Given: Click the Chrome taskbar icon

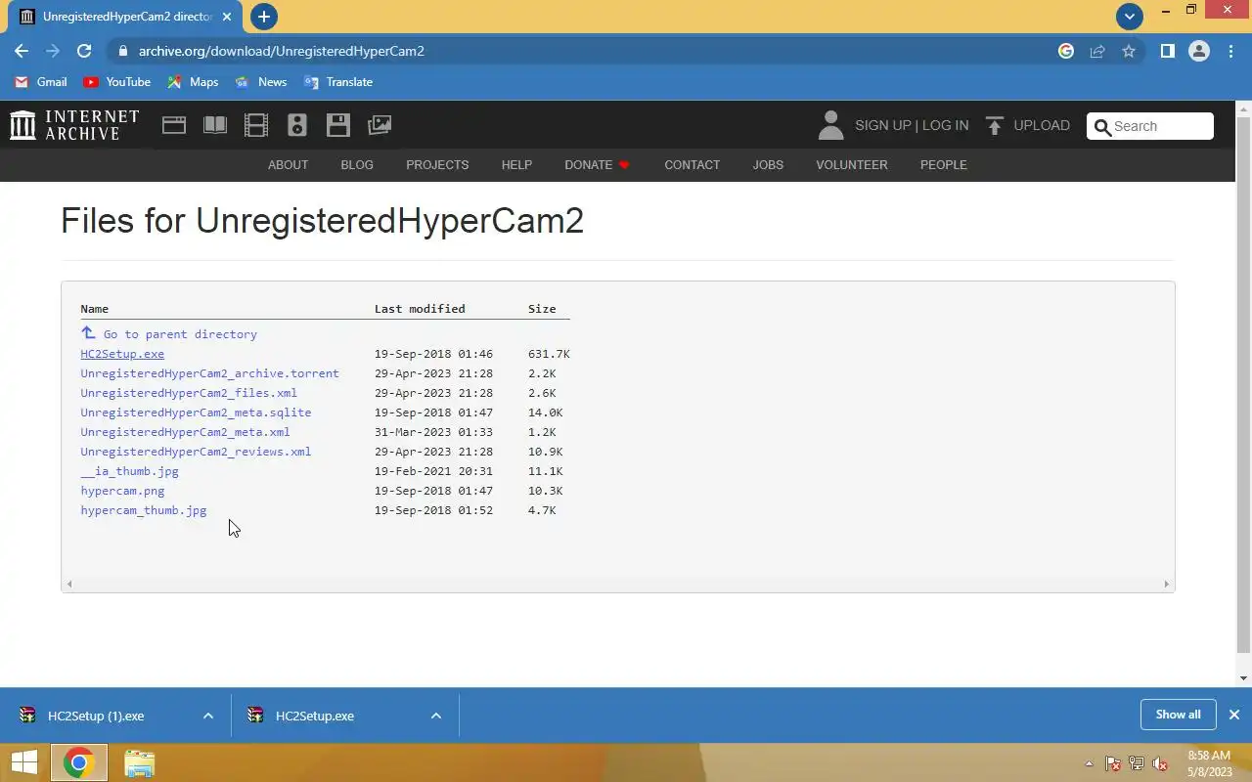Looking at the screenshot, I should click(x=78, y=762).
